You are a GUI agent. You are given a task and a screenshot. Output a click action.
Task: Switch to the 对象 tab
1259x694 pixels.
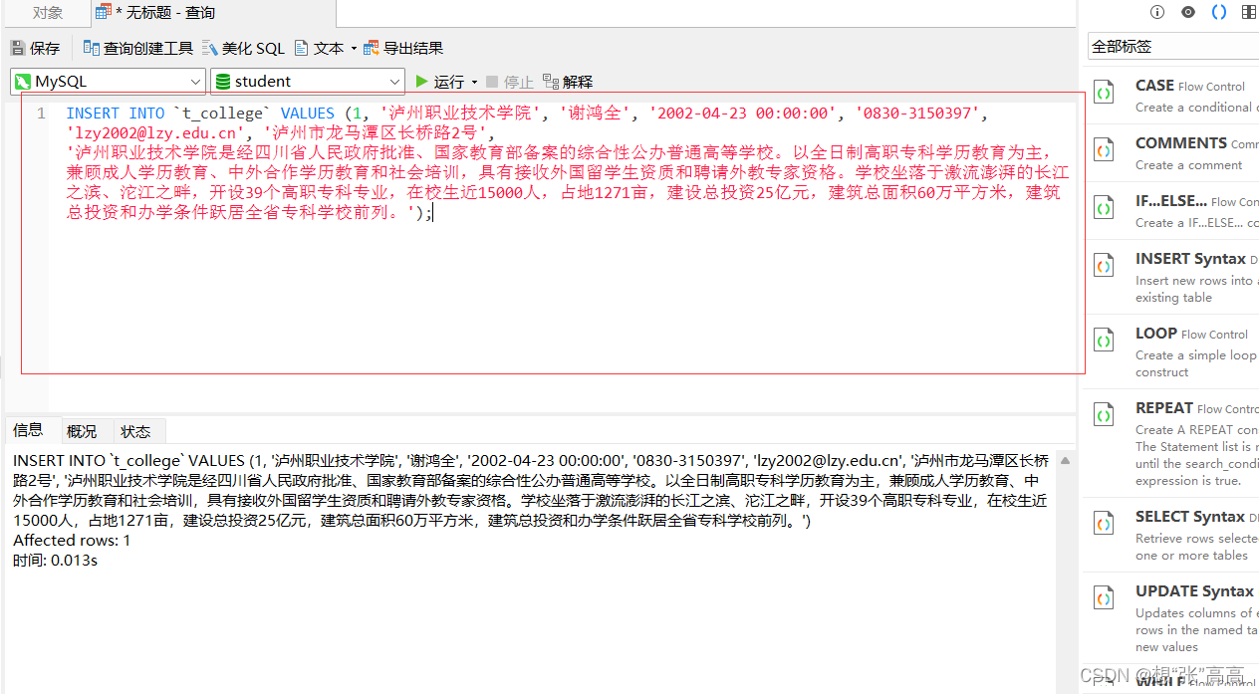(47, 13)
